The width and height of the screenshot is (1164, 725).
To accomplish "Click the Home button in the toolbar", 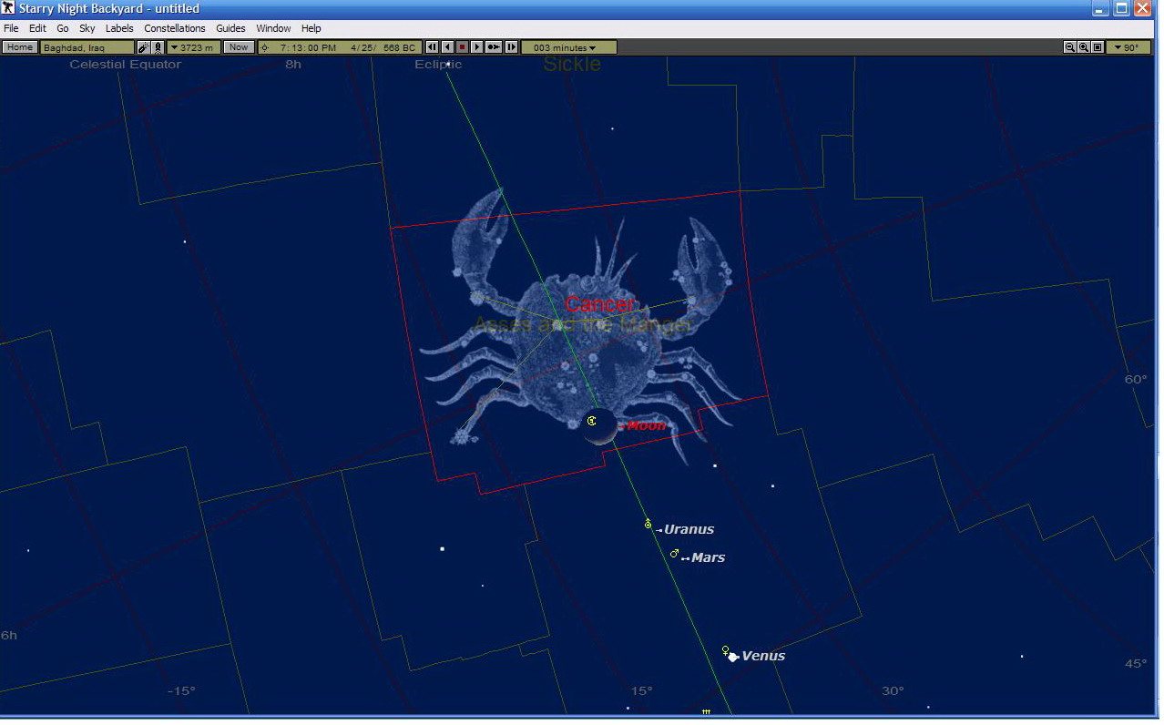I will tap(20, 47).
